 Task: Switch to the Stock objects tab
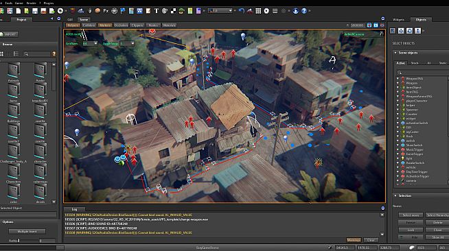coord(415,63)
